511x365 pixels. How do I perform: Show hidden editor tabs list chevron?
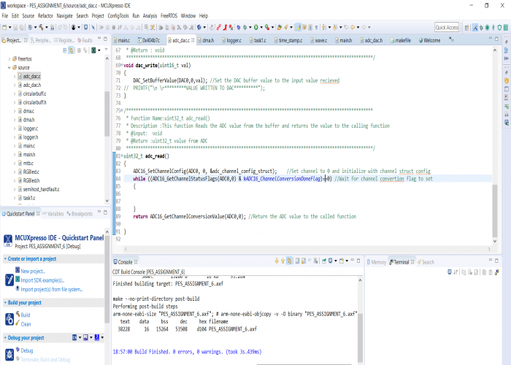click(451, 39)
